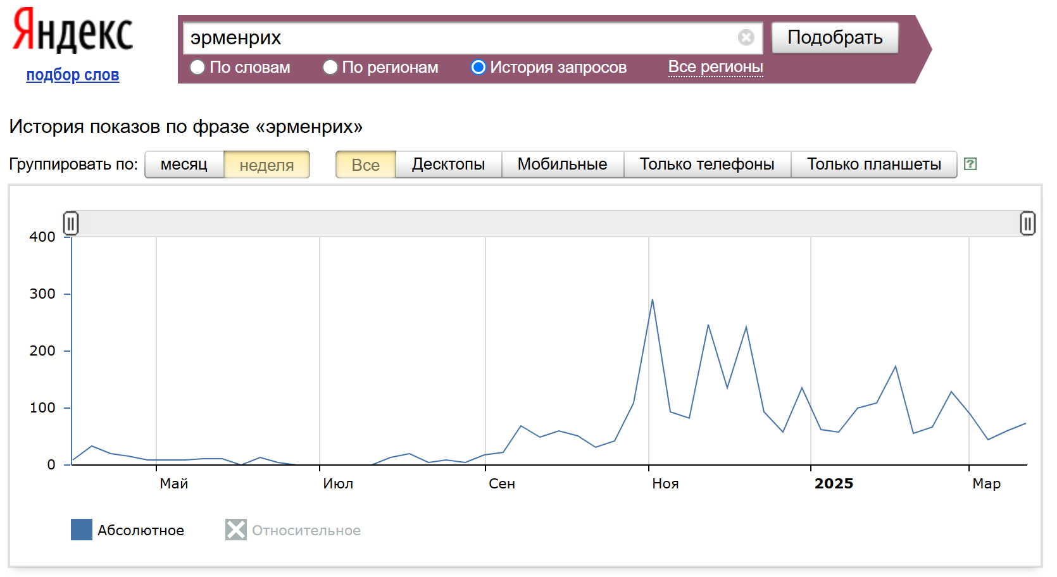Click the November peak on the chart line

(653, 300)
